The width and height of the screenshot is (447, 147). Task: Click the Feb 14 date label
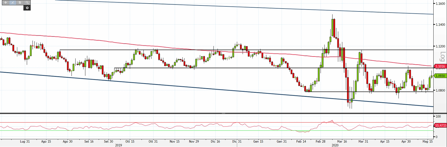[301, 141]
